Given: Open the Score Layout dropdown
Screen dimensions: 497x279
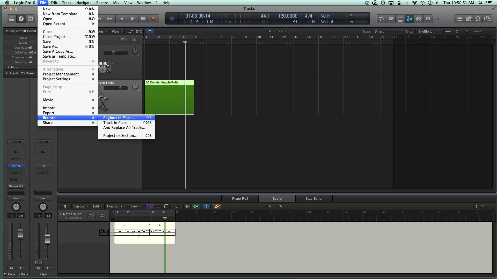Looking at the screenshot, I should pyautogui.click(x=81, y=206).
